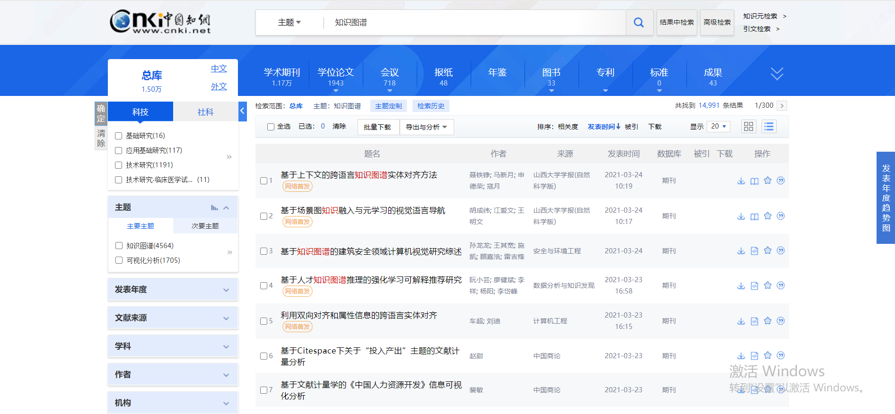Screen dimensions: 895x414
Task: Go to next results page arrow
Action: pos(782,106)
